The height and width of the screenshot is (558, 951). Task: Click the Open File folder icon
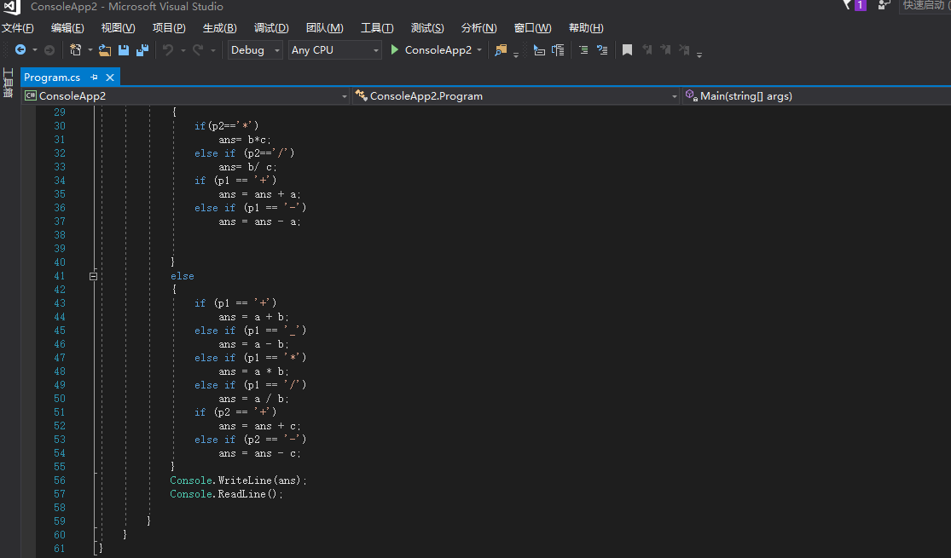pyautogui.click(x=105, y=50)
